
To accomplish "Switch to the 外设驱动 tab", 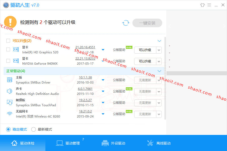I will (113, 143).
